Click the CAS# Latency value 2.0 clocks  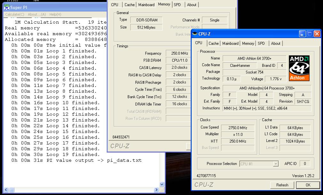[x=179, y=67]
